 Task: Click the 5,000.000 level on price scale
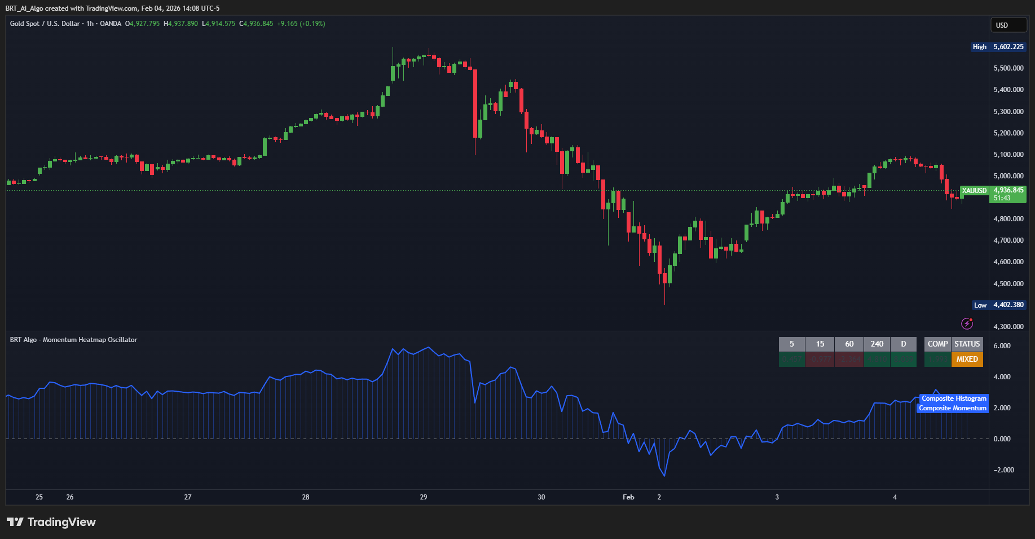[1008, 176]
